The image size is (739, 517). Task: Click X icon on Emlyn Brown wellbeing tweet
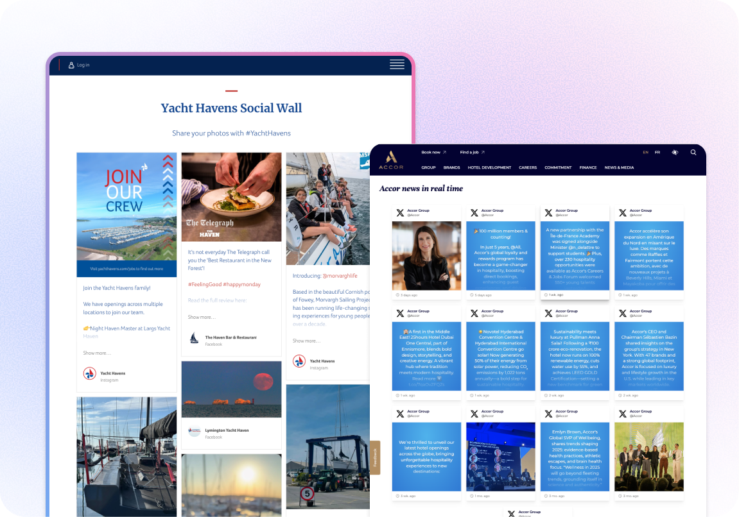click(548, 414)
